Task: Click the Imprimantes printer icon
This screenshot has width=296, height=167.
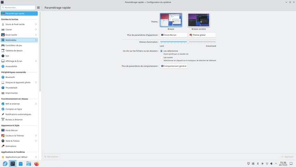Action: [3, 93]
